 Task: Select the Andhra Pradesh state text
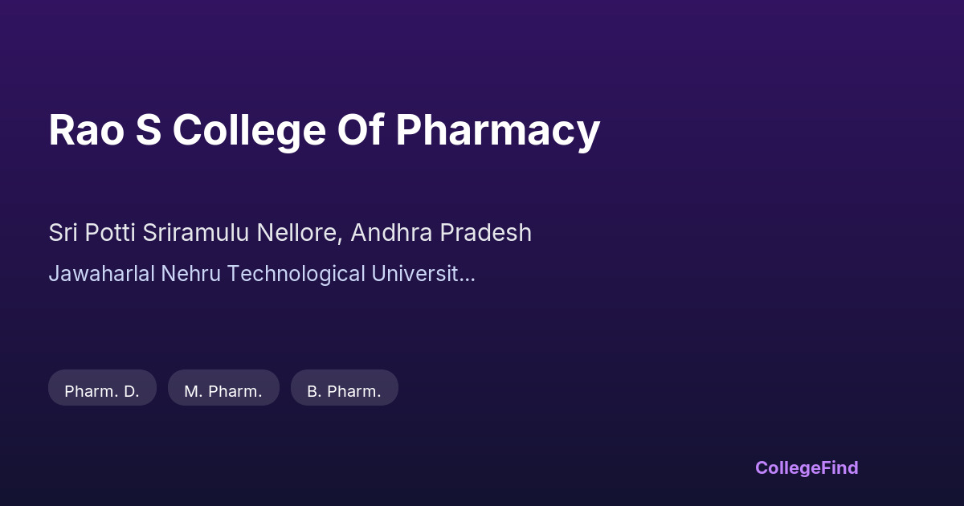pos(441,233)
